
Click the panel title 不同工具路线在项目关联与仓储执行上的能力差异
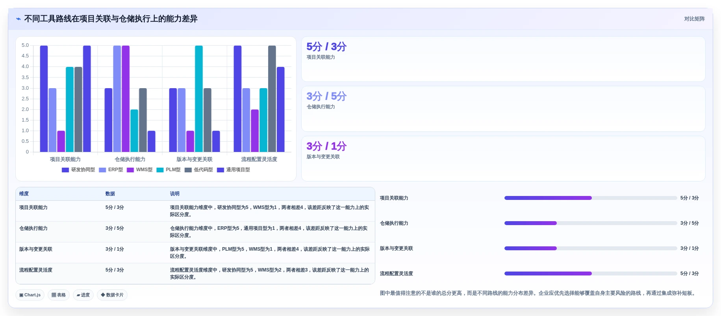[x=111, y=19]
